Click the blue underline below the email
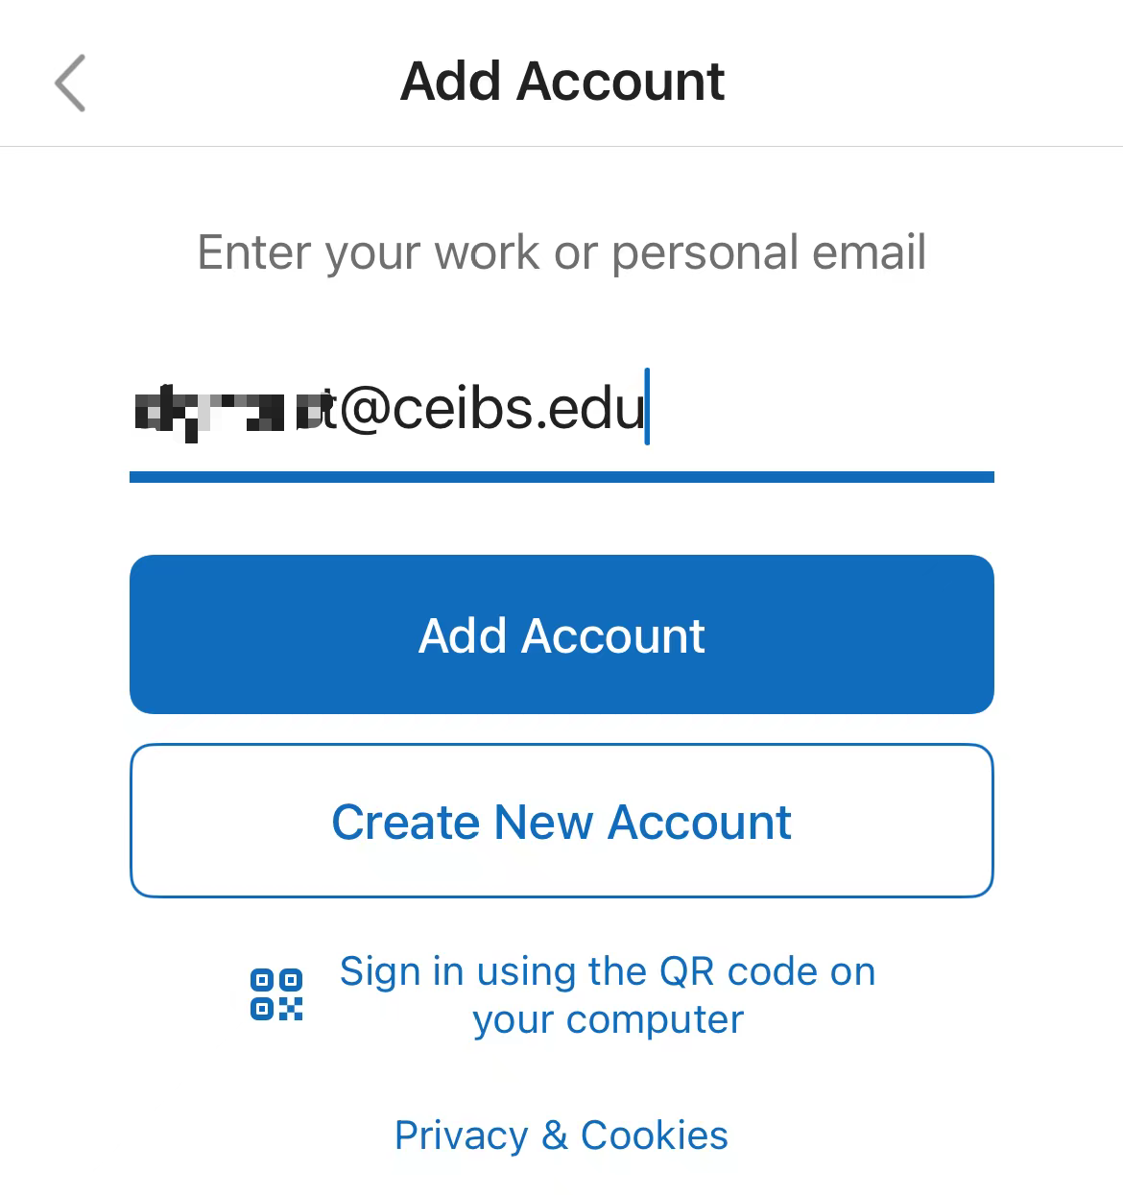The height and width of the screenshot is (1195, 1123). click(x=561, y=477)
